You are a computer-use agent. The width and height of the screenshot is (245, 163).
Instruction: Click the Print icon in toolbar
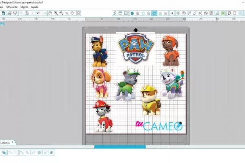[9, 13]
